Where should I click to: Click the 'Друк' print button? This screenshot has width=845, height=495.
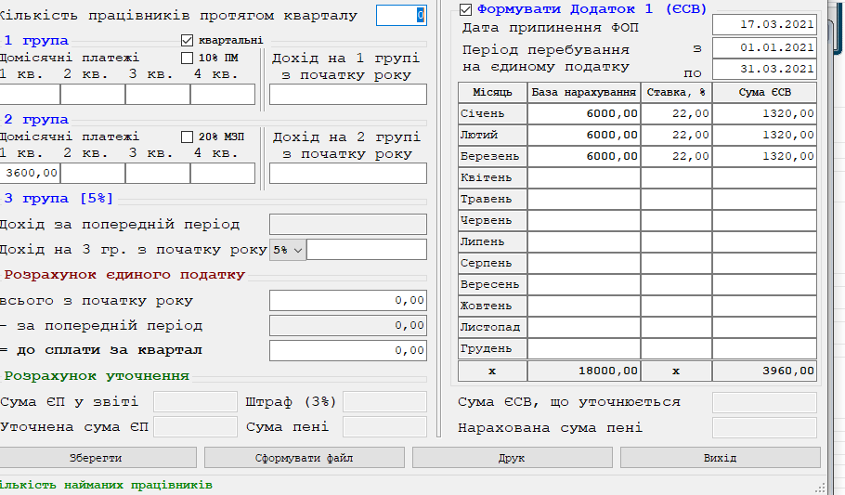pyautogui.click(x=512, y=458)
